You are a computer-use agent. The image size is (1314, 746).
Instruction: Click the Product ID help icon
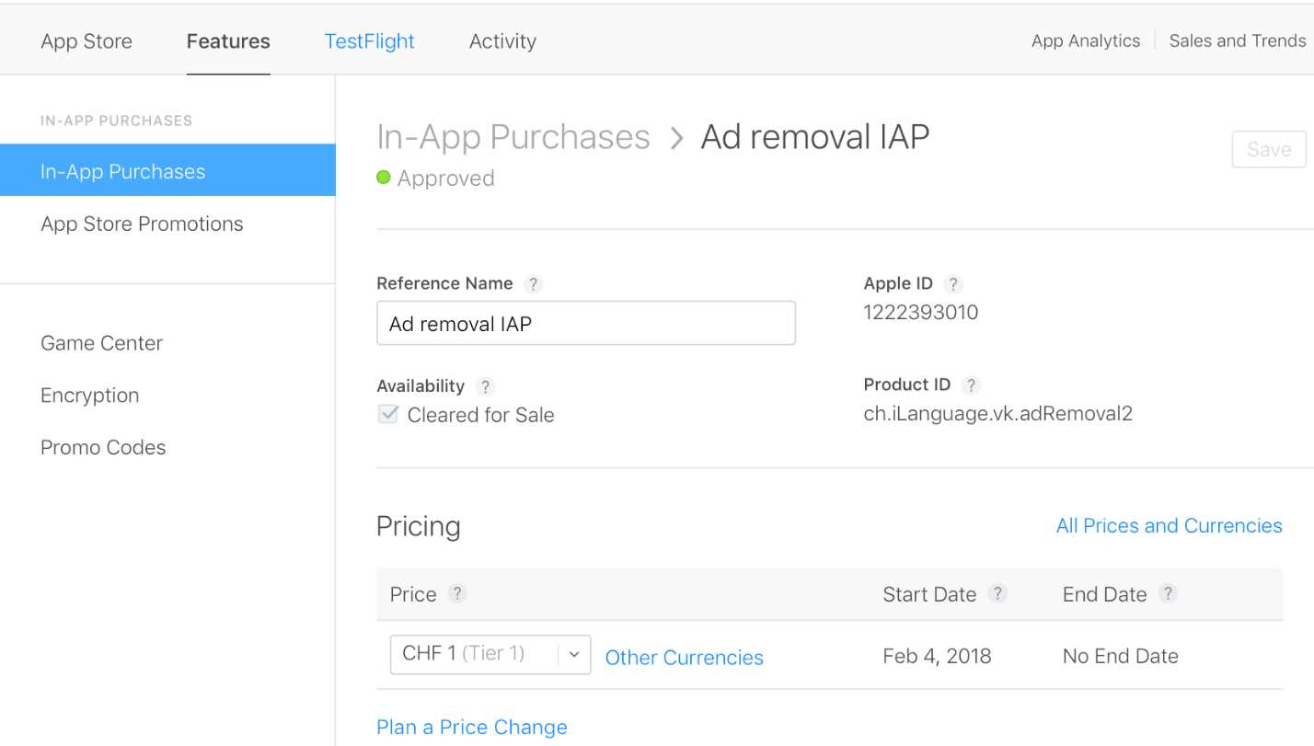click(973, 385)
